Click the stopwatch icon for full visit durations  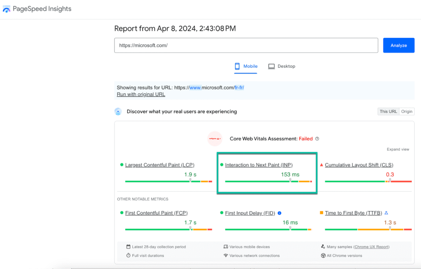[128, 255]
